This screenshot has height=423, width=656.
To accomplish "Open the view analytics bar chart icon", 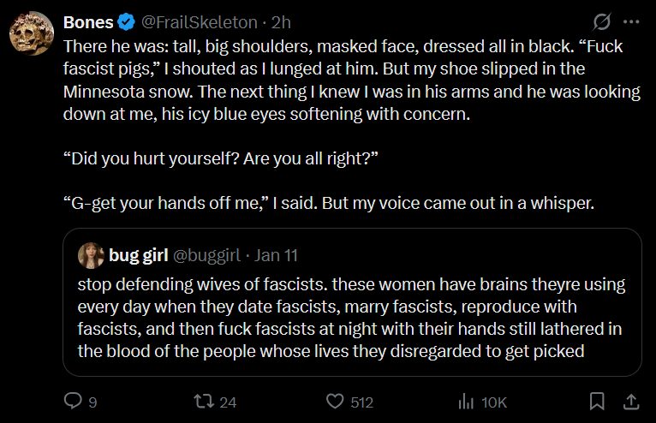I will click(467, 401).
